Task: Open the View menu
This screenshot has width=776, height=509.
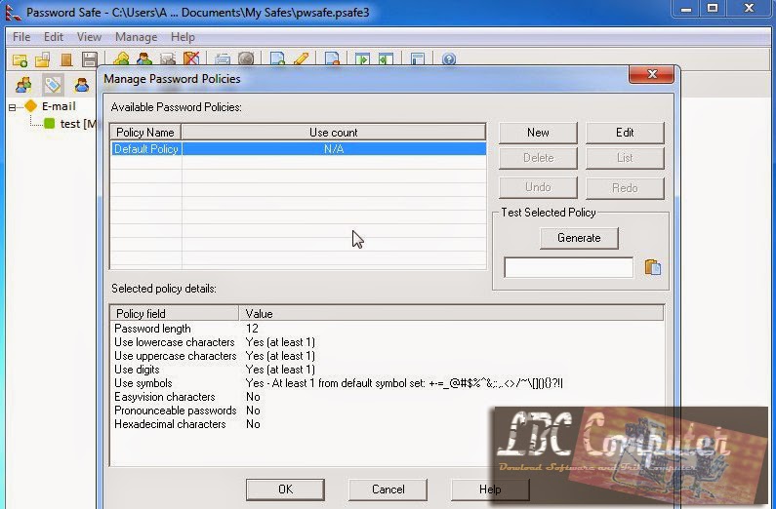Action: click(89, 37)
